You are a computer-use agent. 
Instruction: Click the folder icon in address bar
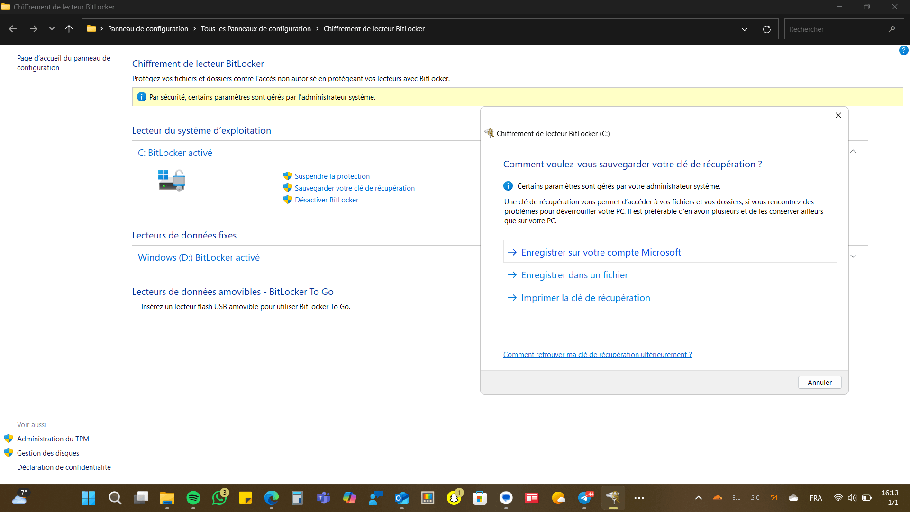(91, 29)
